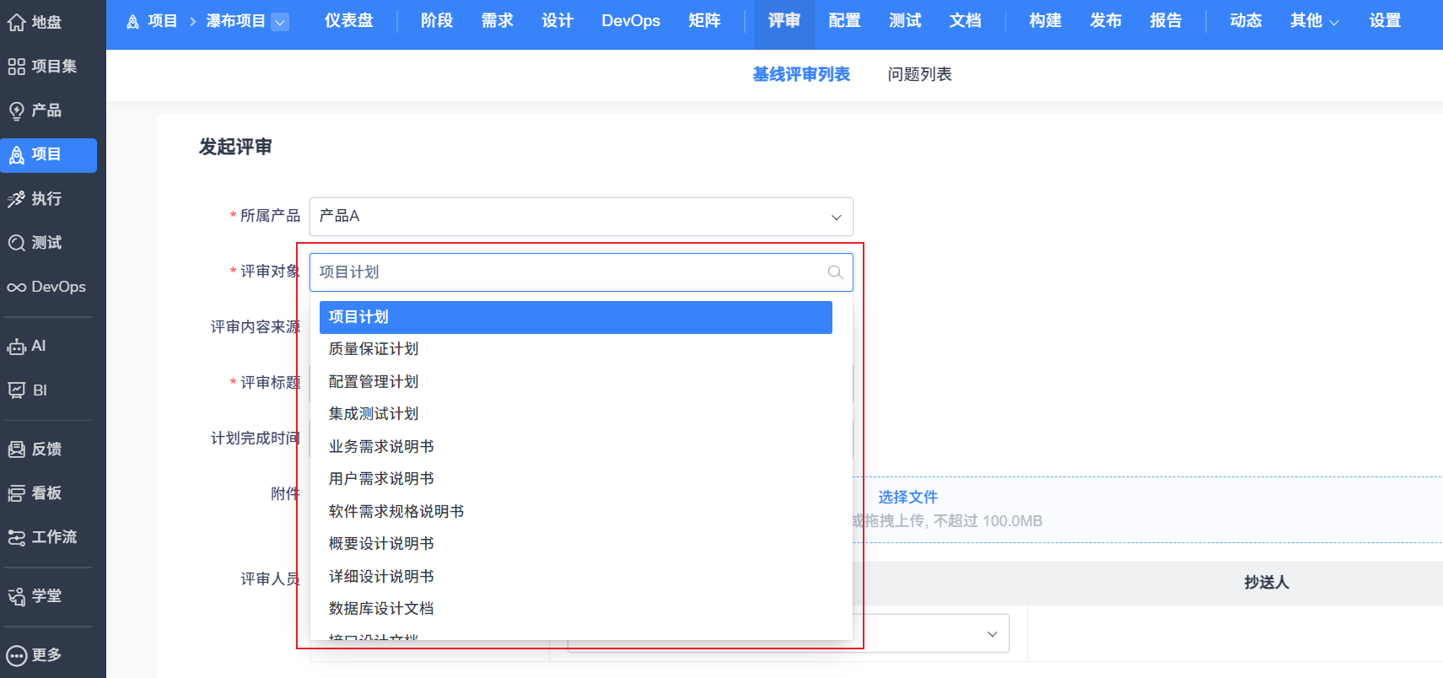Go to the 需求 tab

point(497,21)
